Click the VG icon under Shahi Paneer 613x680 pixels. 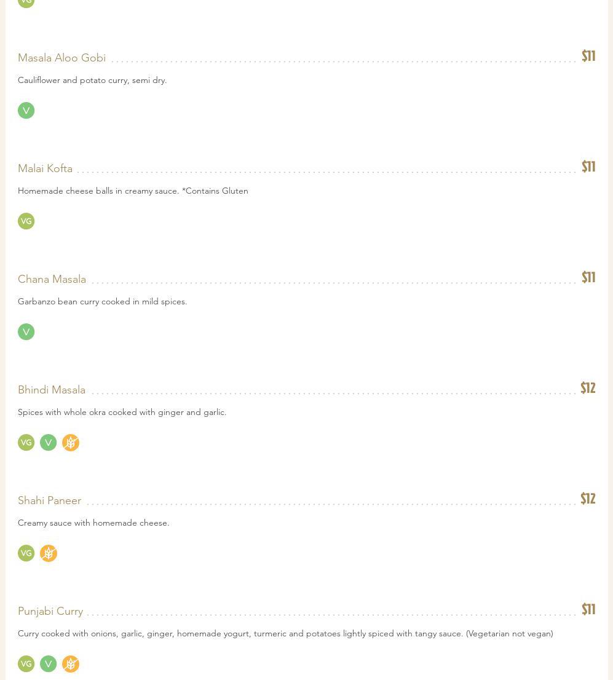point(26,553)
